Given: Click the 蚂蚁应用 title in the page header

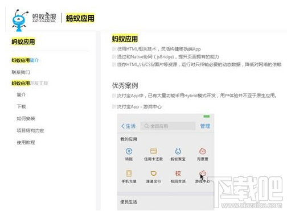Looking at the screenshot, I should tap(80, 18).
